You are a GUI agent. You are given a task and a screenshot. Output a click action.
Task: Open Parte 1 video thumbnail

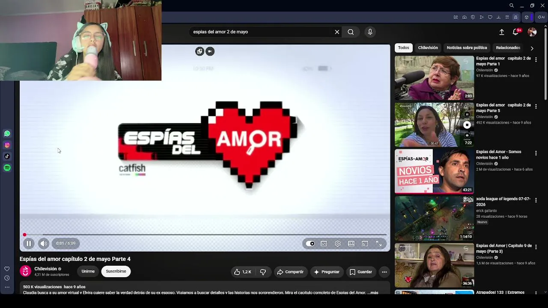[x=434, y=78]
